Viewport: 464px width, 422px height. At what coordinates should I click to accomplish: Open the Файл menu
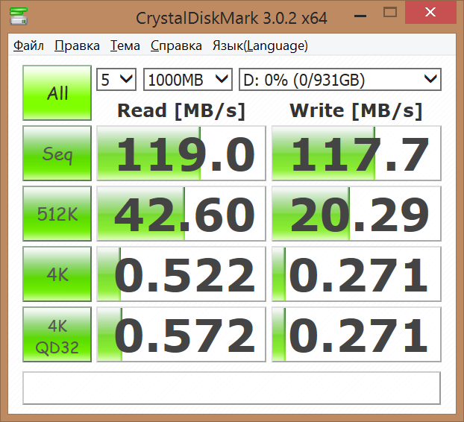point(28,45)
